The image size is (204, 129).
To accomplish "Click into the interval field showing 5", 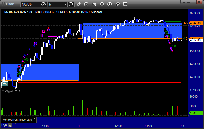I will (x=56, y=5).
